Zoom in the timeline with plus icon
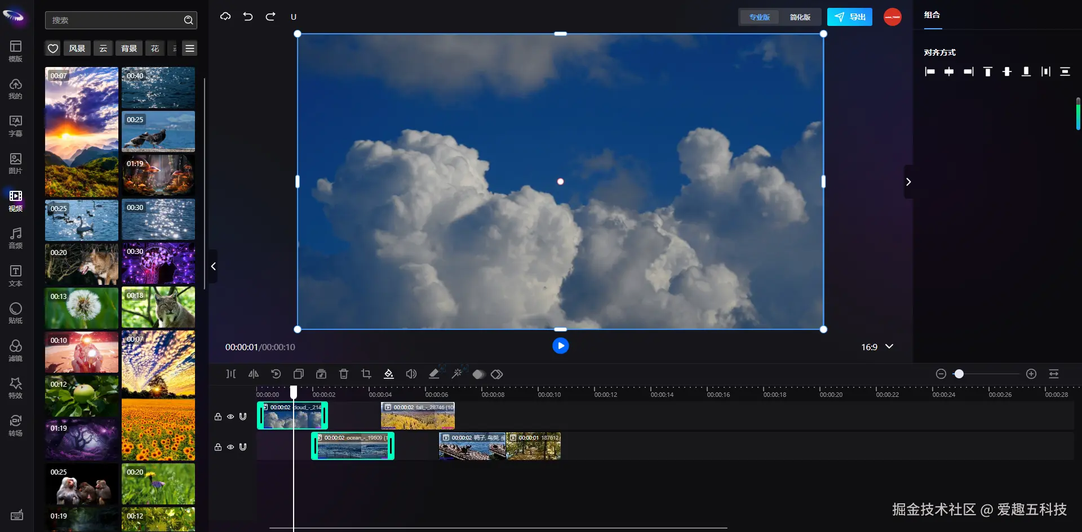 tap(1031, 374)
